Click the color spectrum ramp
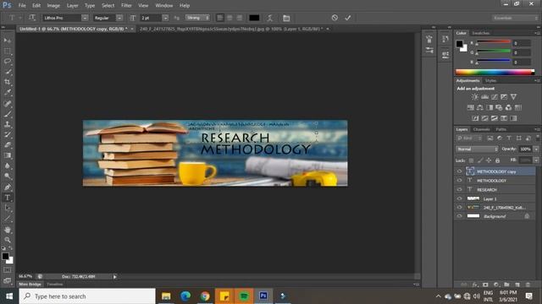The height and width of the screenshot is (304, 542). pyautogui.click(x=495, y=72)
